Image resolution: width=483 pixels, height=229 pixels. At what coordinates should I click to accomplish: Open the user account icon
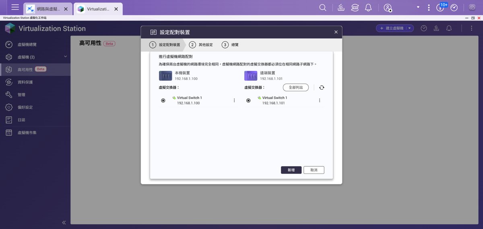point(388,8)
